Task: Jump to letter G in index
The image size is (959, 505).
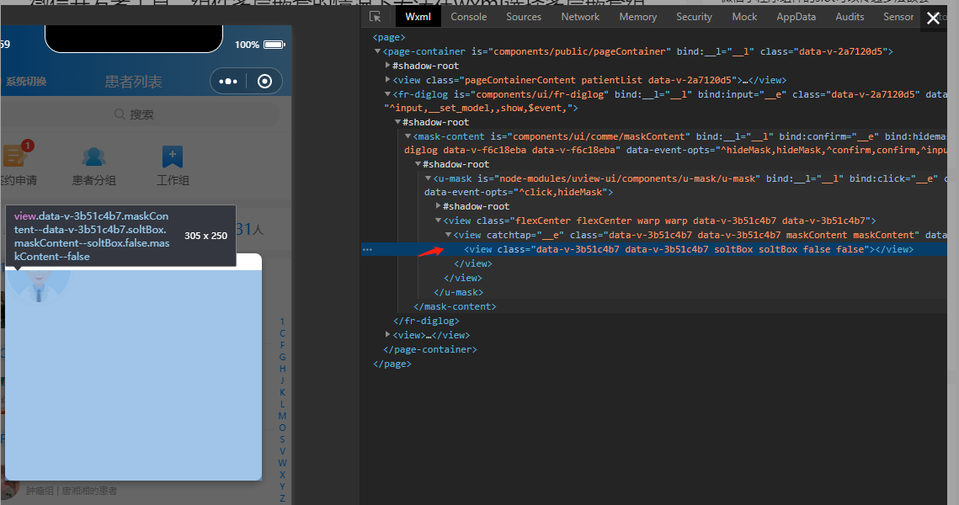Action: 283,357
